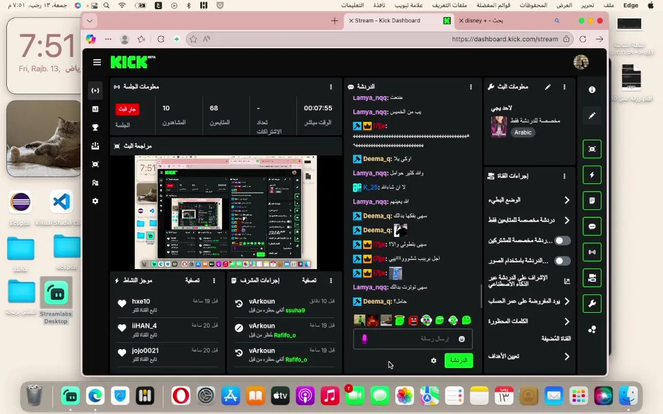Image resolution: width=663 pixels, height=414 pixels.
Task: Expand the set goals row chevron
Action: (x=567, y=356)
